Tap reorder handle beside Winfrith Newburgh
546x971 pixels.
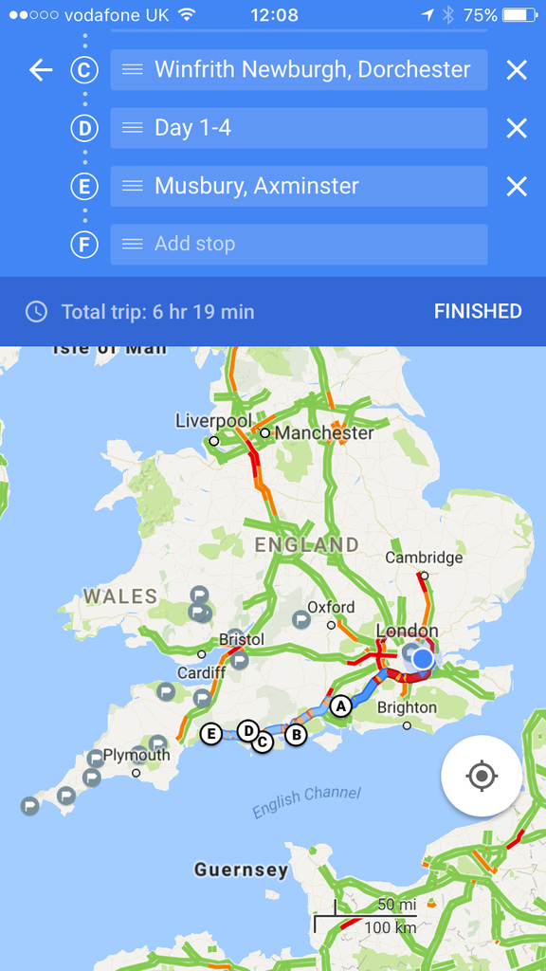tap(133, 70)
